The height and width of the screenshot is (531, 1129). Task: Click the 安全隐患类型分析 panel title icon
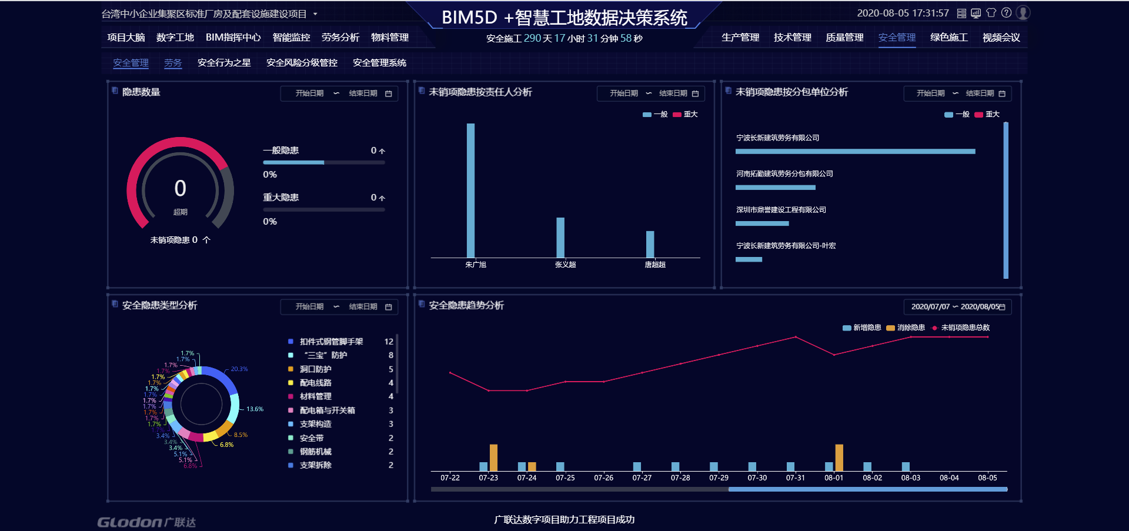click(x=115, y=304)
